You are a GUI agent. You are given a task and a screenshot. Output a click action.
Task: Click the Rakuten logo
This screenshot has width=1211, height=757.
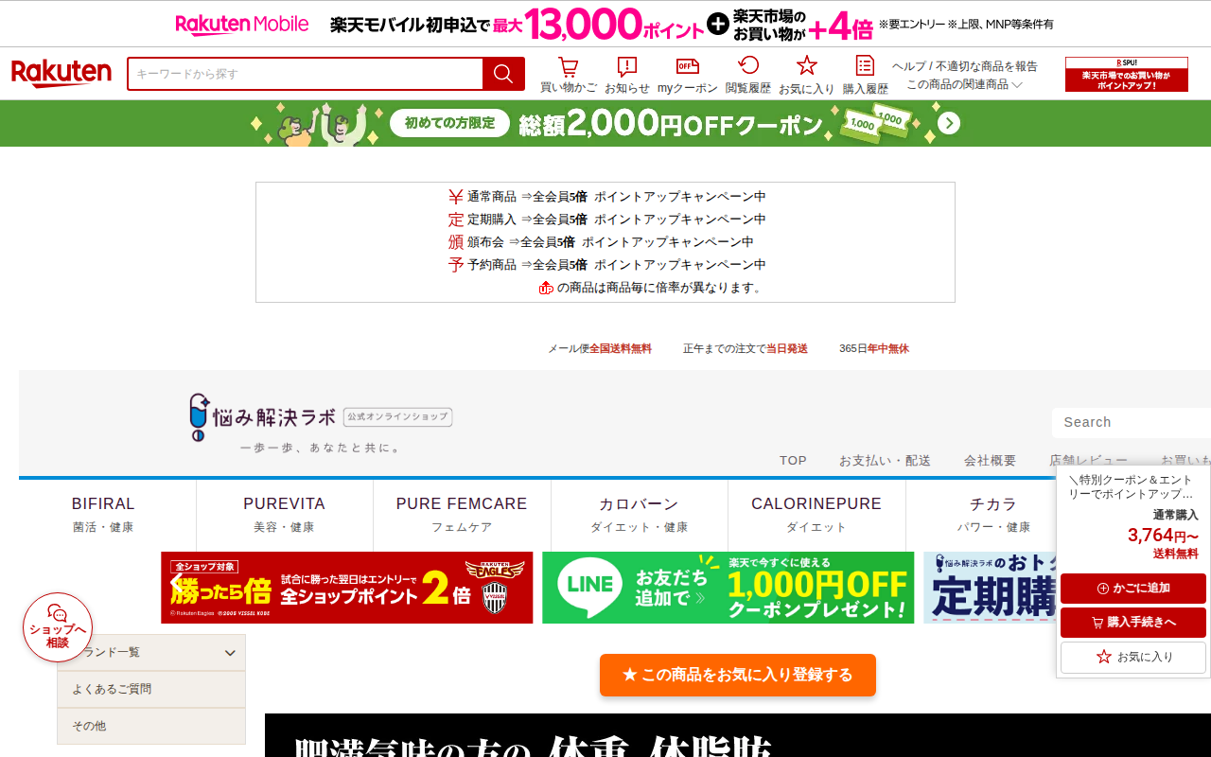[x=61, y=74]
